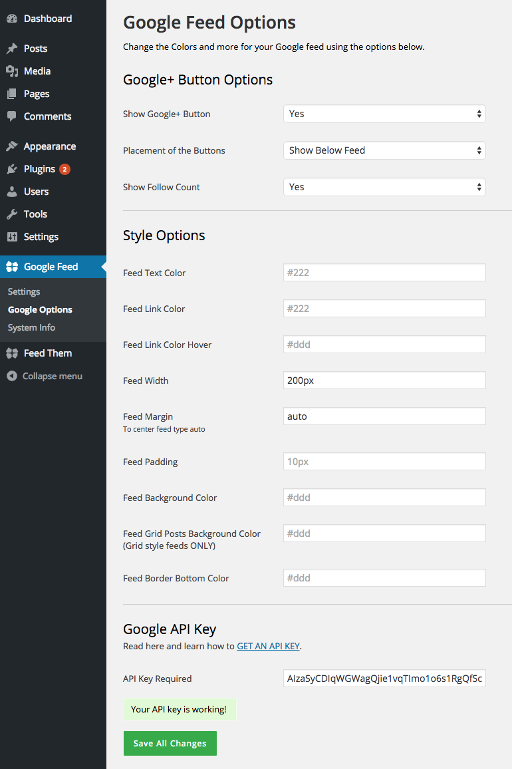
Task: Click the Google Feed menu icon
Action: coord(12,267)
